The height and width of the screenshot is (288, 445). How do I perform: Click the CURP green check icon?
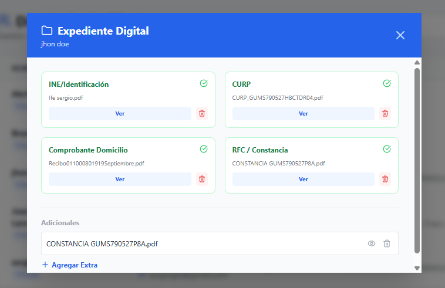pos(387,83)
